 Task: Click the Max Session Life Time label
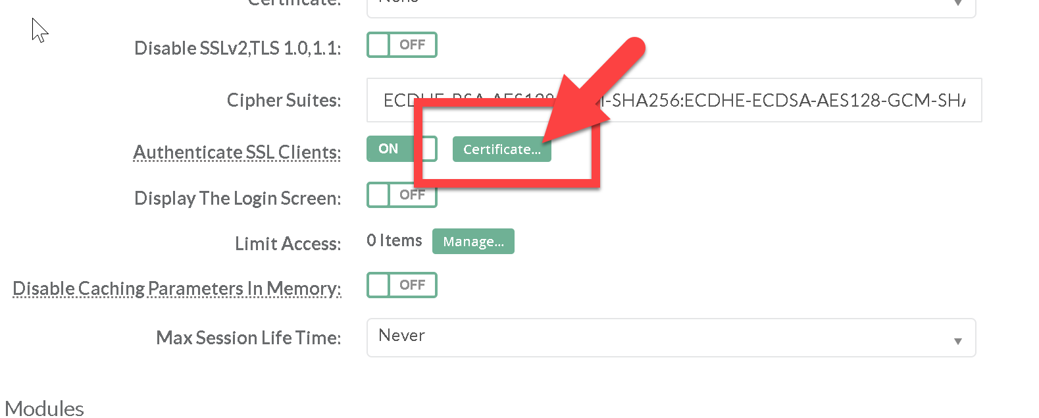[248, 338]
